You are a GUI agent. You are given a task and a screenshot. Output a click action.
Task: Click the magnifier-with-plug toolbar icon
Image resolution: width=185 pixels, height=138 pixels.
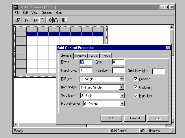27,20
